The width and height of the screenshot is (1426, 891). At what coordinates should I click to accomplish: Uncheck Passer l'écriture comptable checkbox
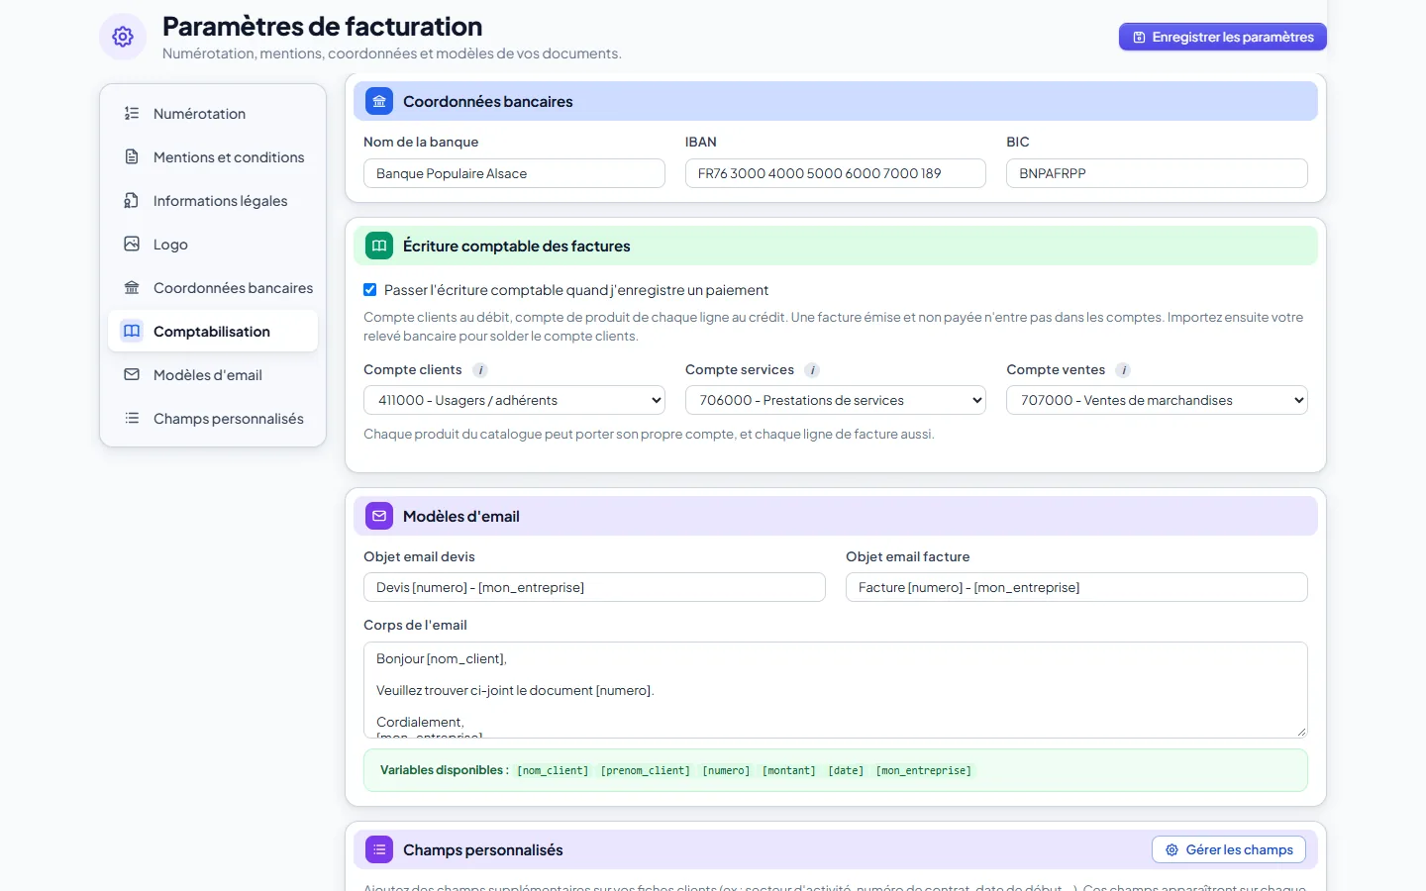pos(370,290)
